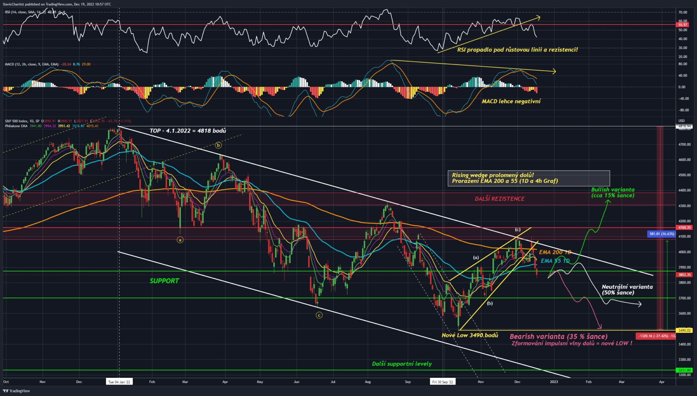Viewport: 697px width, 396px height.
Task: Click the 'Rising wedge prolomený dolů!' text box
Action: click(529, 178)
